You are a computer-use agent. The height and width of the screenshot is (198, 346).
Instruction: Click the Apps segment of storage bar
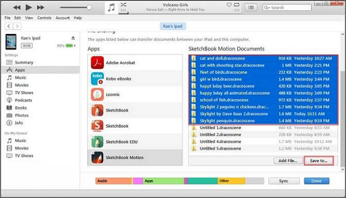(163, 181)
